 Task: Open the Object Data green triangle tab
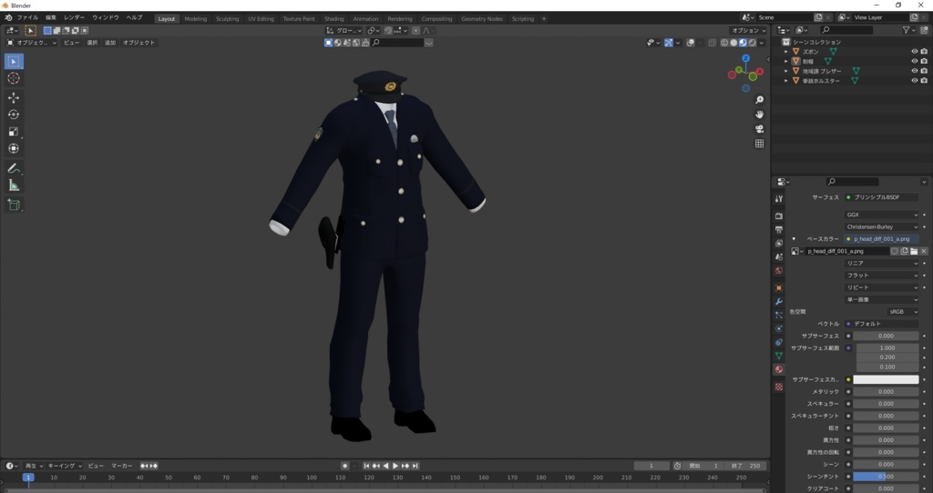pyautogui.click(x=779, y=356)
